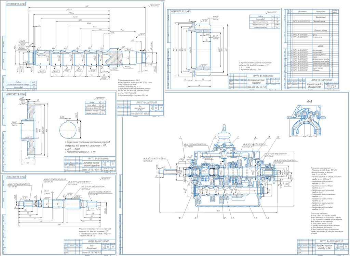Select the 'Сборочные единицы' specification section heading
This screenshot has height=256, width=350.
pos(320,30)
